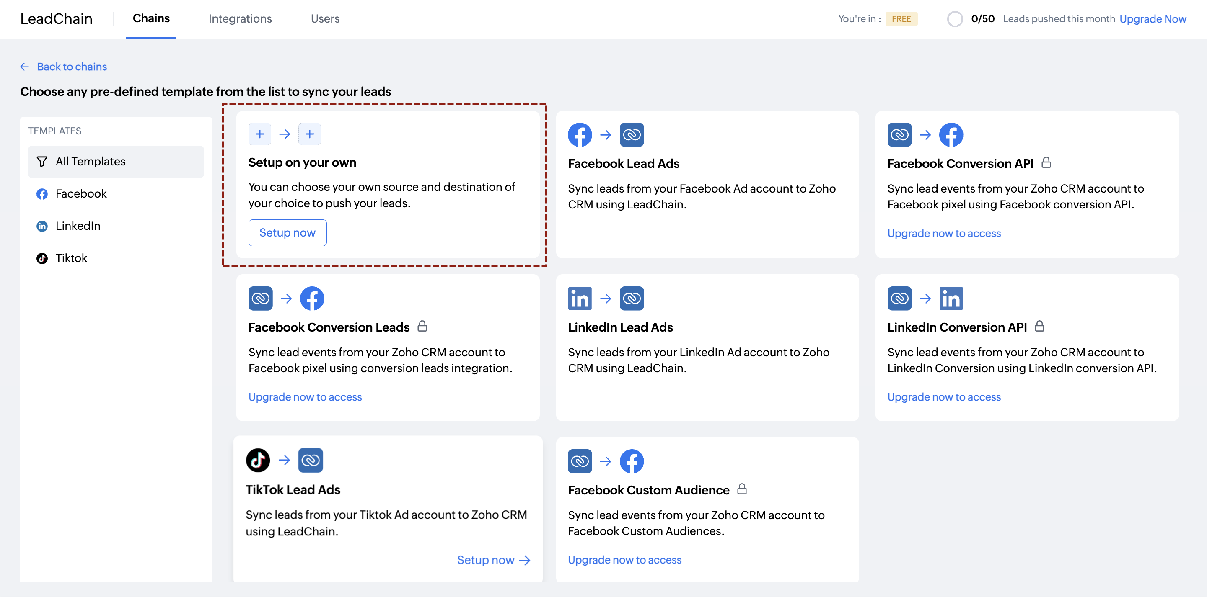The image size is (1207, 597).
Task: Click the leads usage progress circle
Action: (954, 19)
